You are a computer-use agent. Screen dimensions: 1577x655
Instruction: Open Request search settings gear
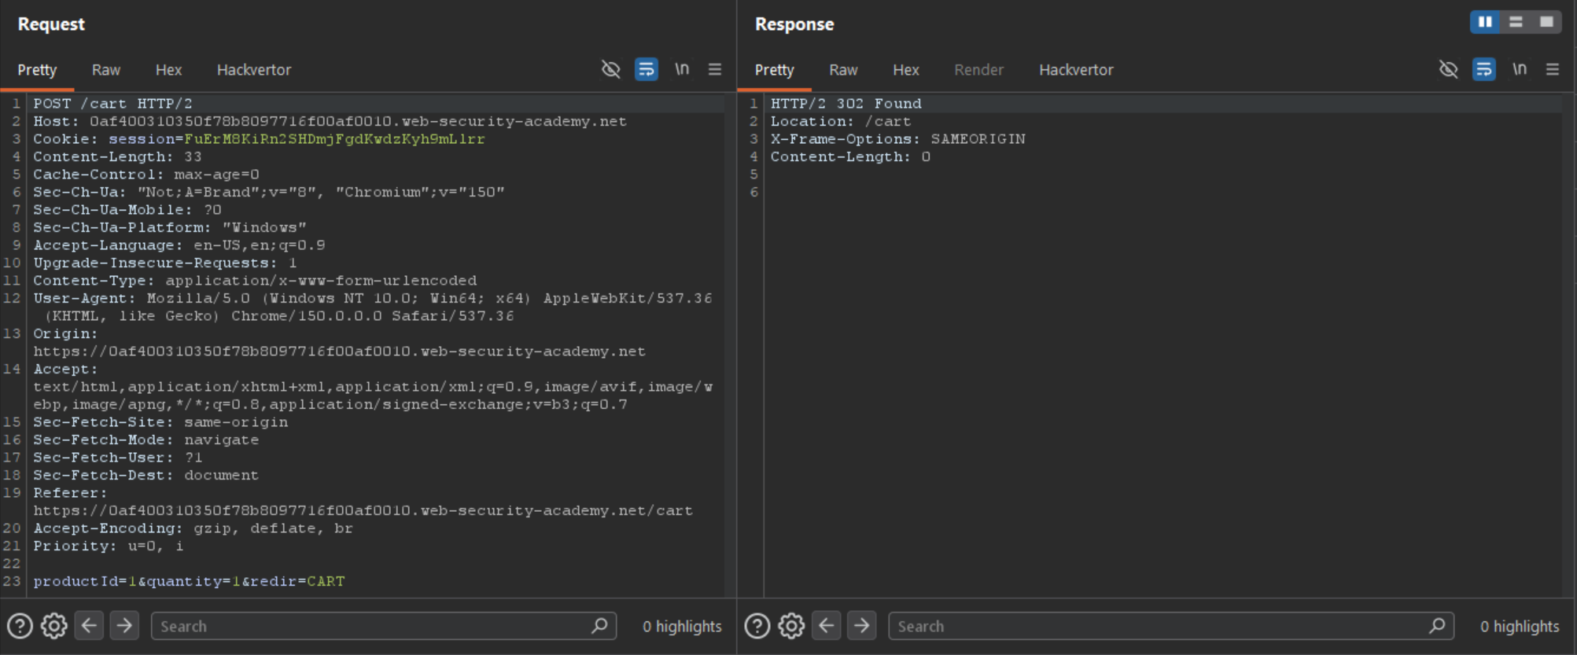coord(54,626)
